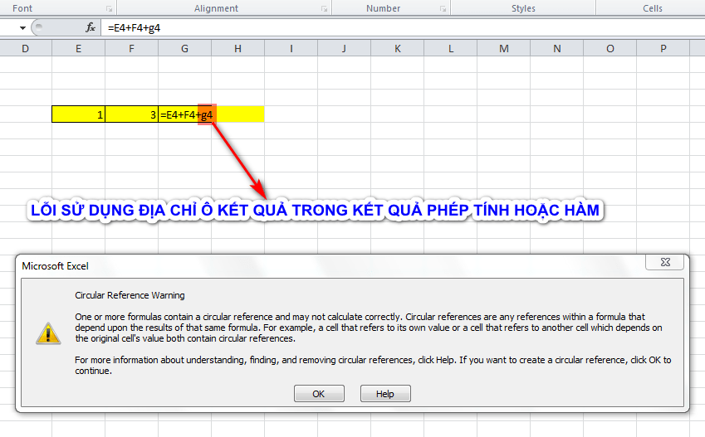Viewport: 705px width, 437px height.
Task: Expand the Name Box dropdown arrow
Action: click(x=21, y=27)
